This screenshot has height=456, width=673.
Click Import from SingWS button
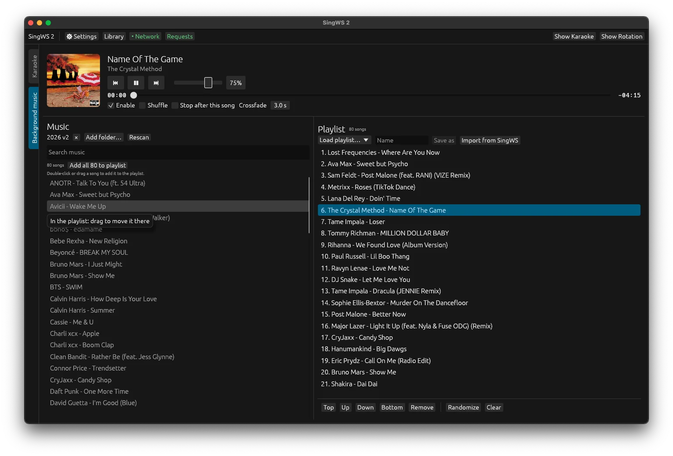(x=490, y=140)
